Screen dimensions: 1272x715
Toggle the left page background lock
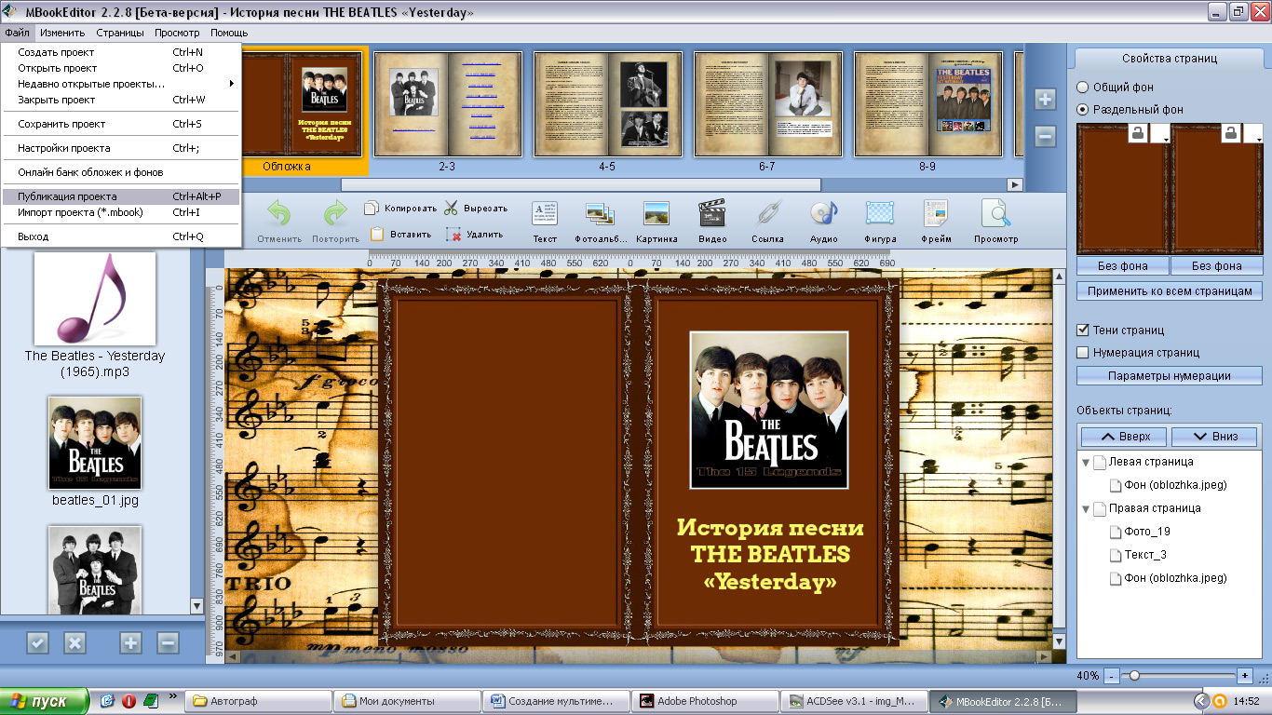1138,134
